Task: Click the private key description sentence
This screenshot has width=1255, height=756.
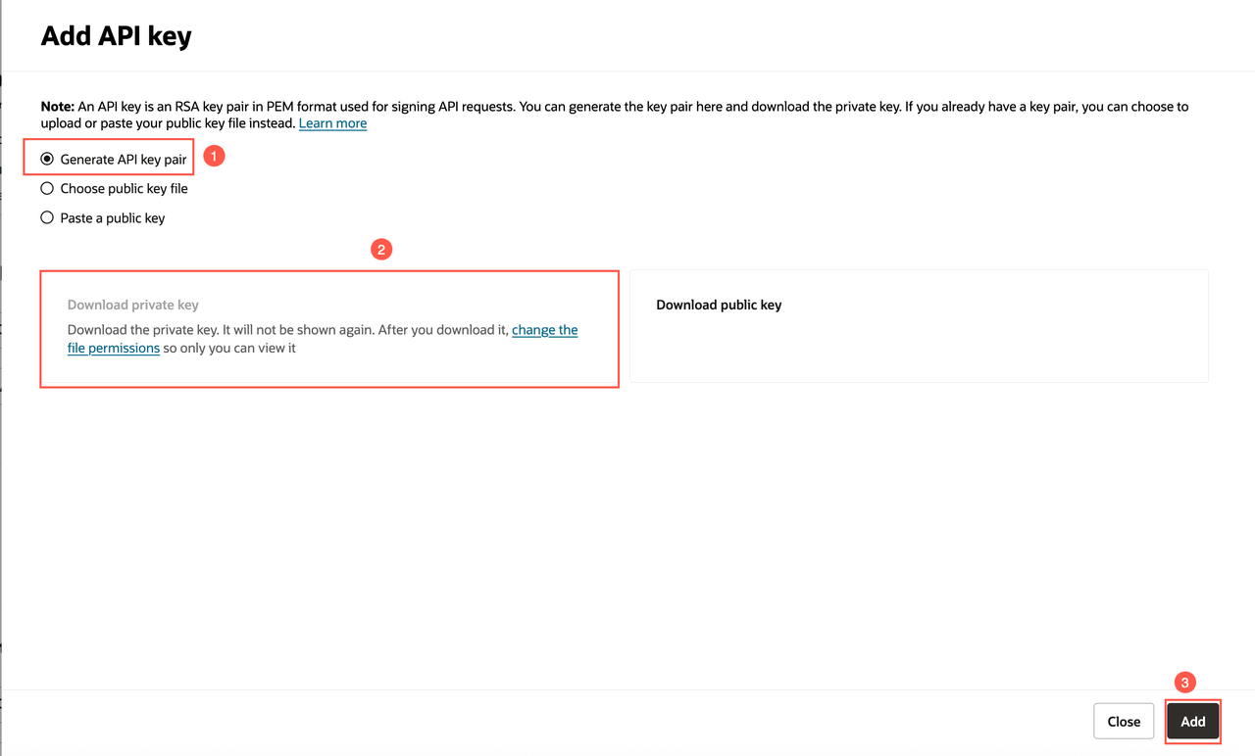Action: point(323,339)
